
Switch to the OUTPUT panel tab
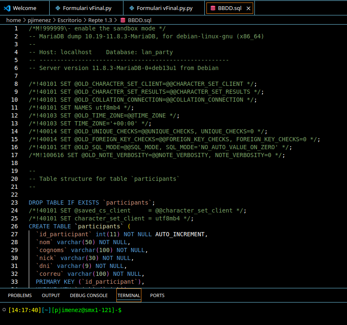[51, 295]
